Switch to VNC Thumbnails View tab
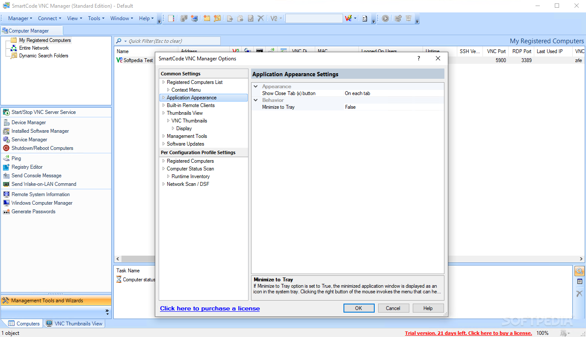This screenshot has width=586, height=337. (x=74, y=324)
